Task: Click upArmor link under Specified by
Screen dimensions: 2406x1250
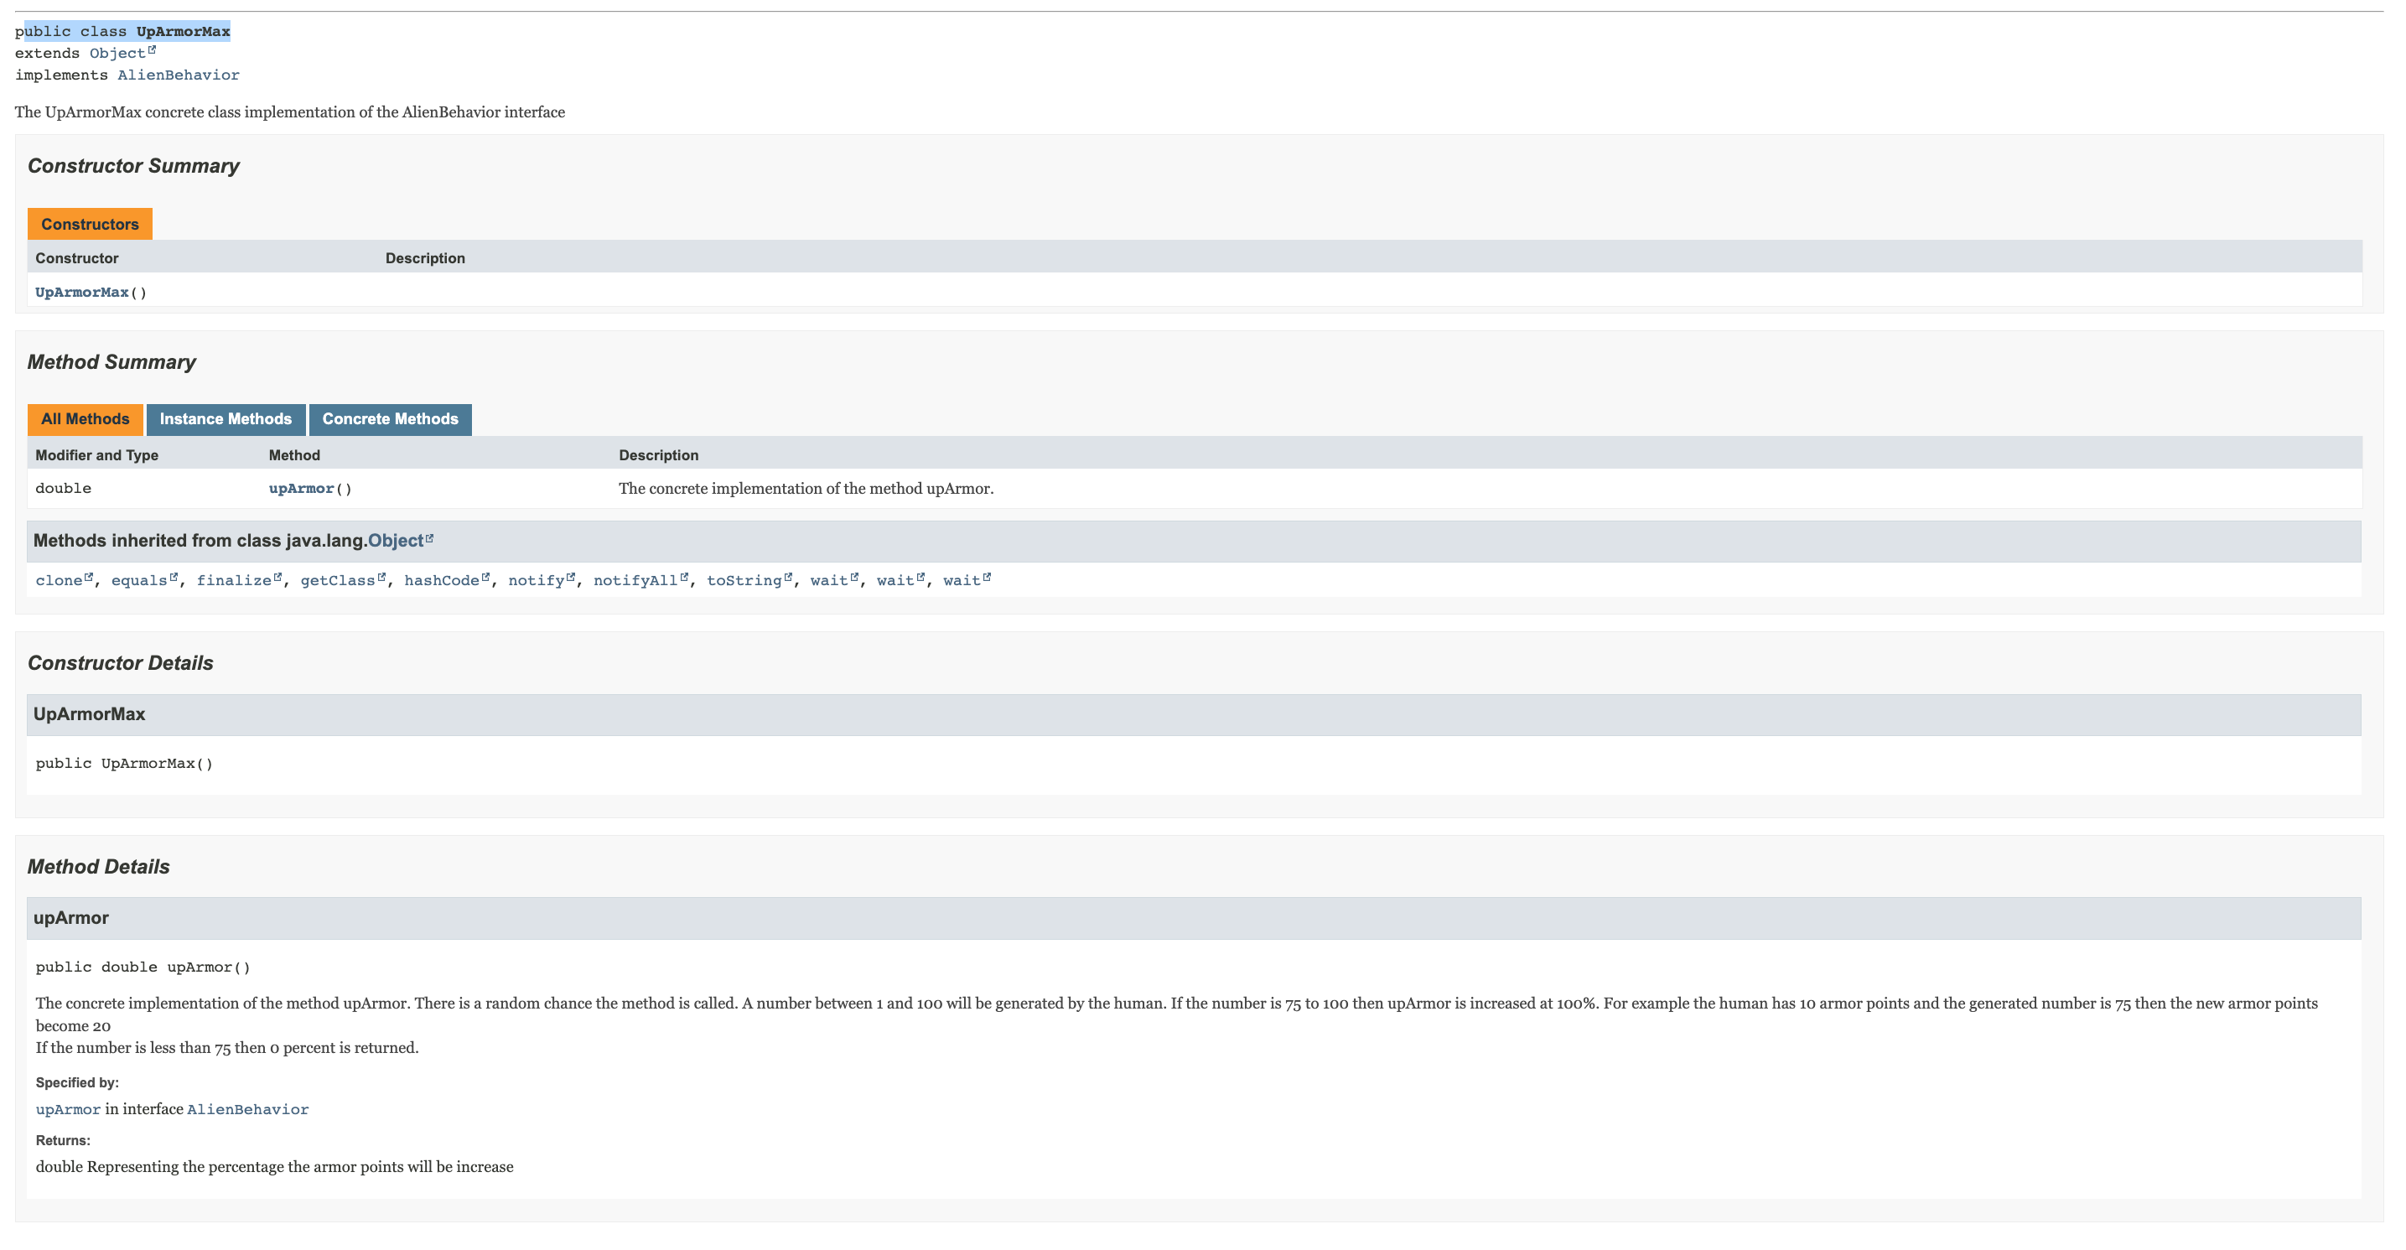Action: (x=67, y=1110)
